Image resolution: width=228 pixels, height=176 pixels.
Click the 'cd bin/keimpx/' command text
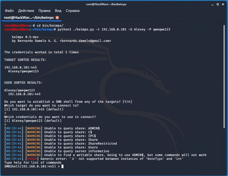[50, 26]
